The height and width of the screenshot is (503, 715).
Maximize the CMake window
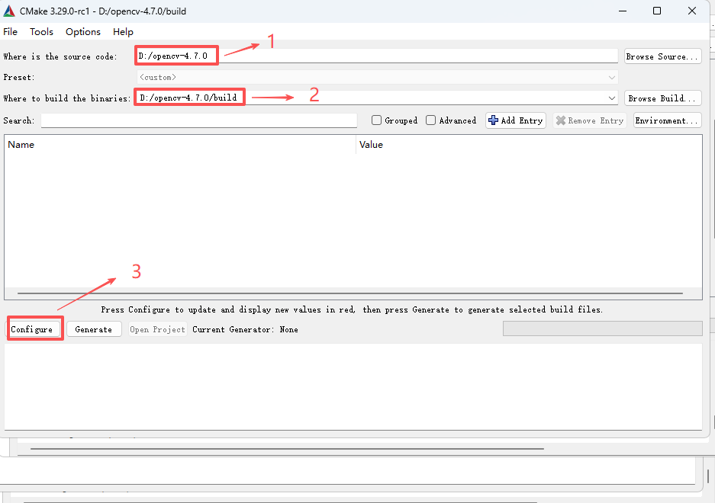[657, 11]
